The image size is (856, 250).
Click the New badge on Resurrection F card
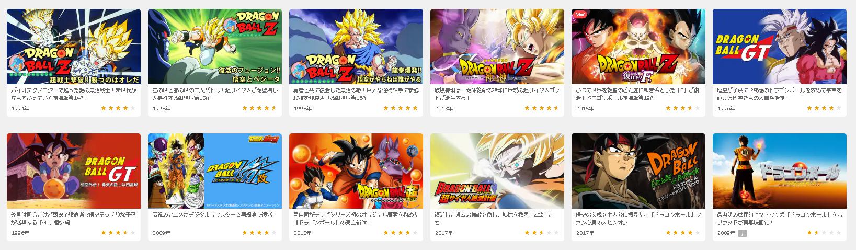tap(579, 14)
